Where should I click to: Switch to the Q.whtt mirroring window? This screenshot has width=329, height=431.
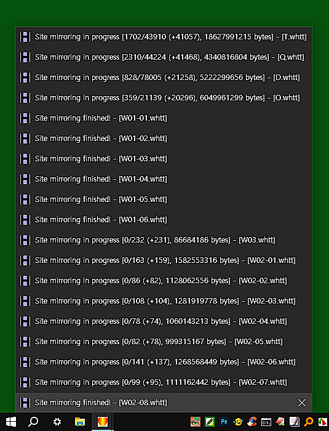(x=164, y=57)
